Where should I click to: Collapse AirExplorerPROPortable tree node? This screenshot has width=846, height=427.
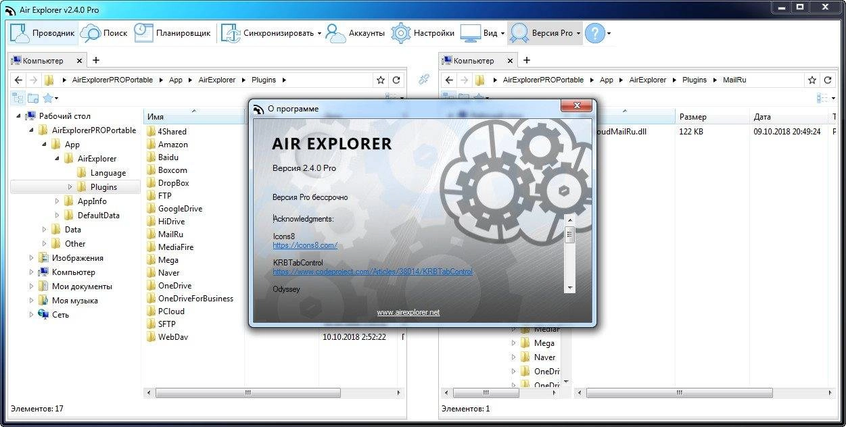point(30,130)
